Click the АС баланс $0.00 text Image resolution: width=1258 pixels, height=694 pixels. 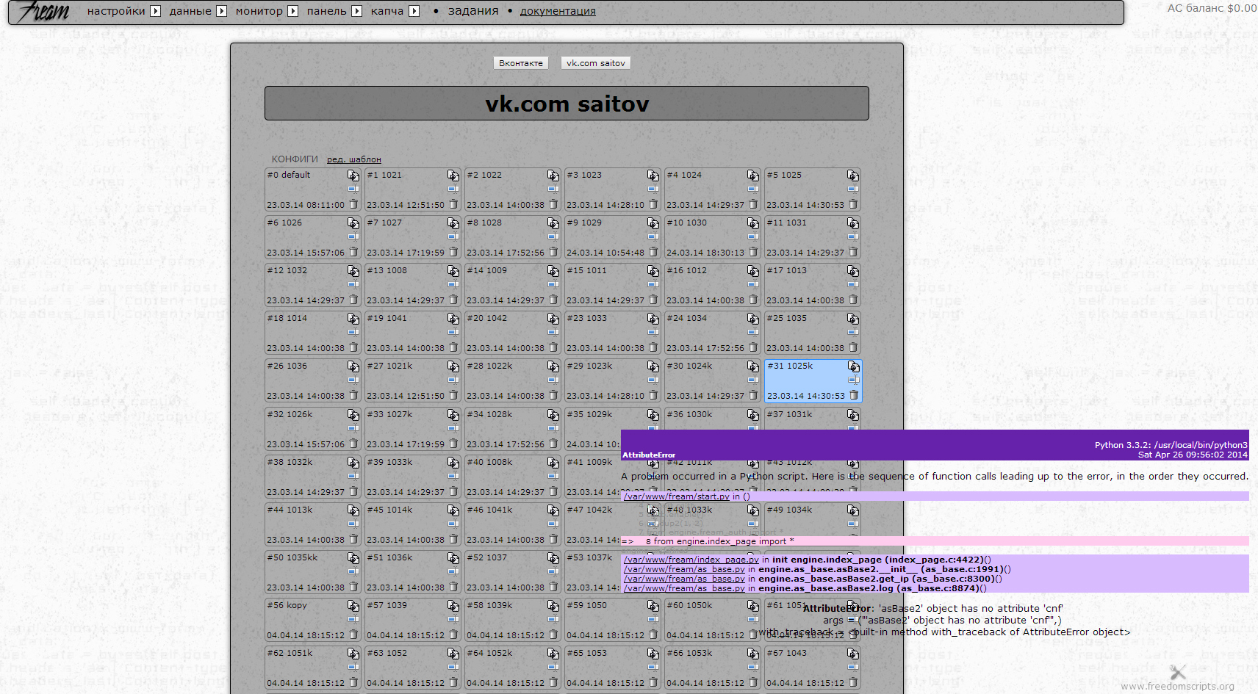pos(1212,8)
